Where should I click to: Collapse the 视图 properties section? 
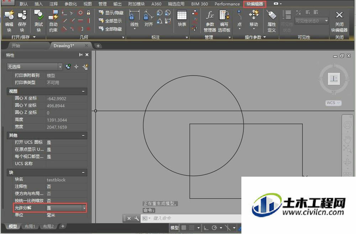coord(83,91)
